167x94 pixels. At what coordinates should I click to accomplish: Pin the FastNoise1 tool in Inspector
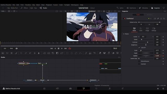[158, 19]
